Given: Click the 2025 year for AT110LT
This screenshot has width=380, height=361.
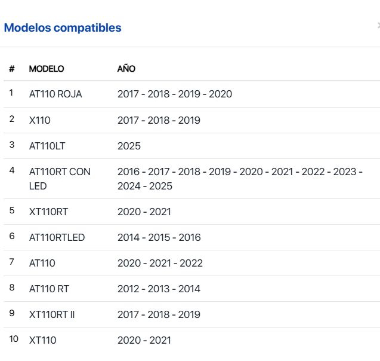Looking at the screenshot, I should (x=129, y=146).
